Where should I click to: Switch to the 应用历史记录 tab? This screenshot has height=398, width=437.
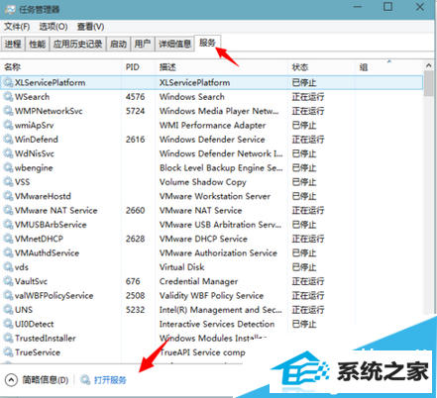pos(77,44)
